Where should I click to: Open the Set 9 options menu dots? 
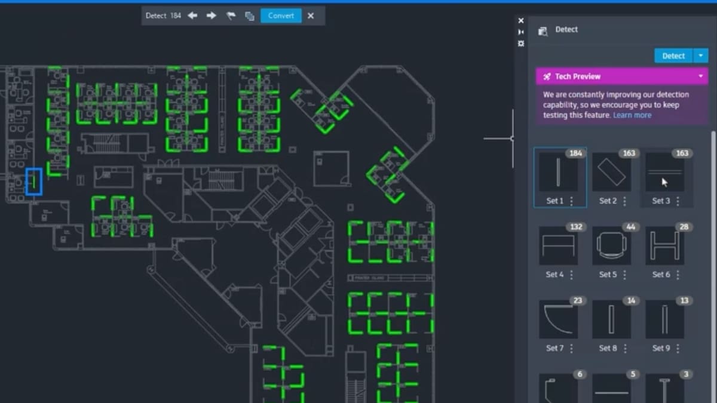pyautogui.click(x=678, y=348)
